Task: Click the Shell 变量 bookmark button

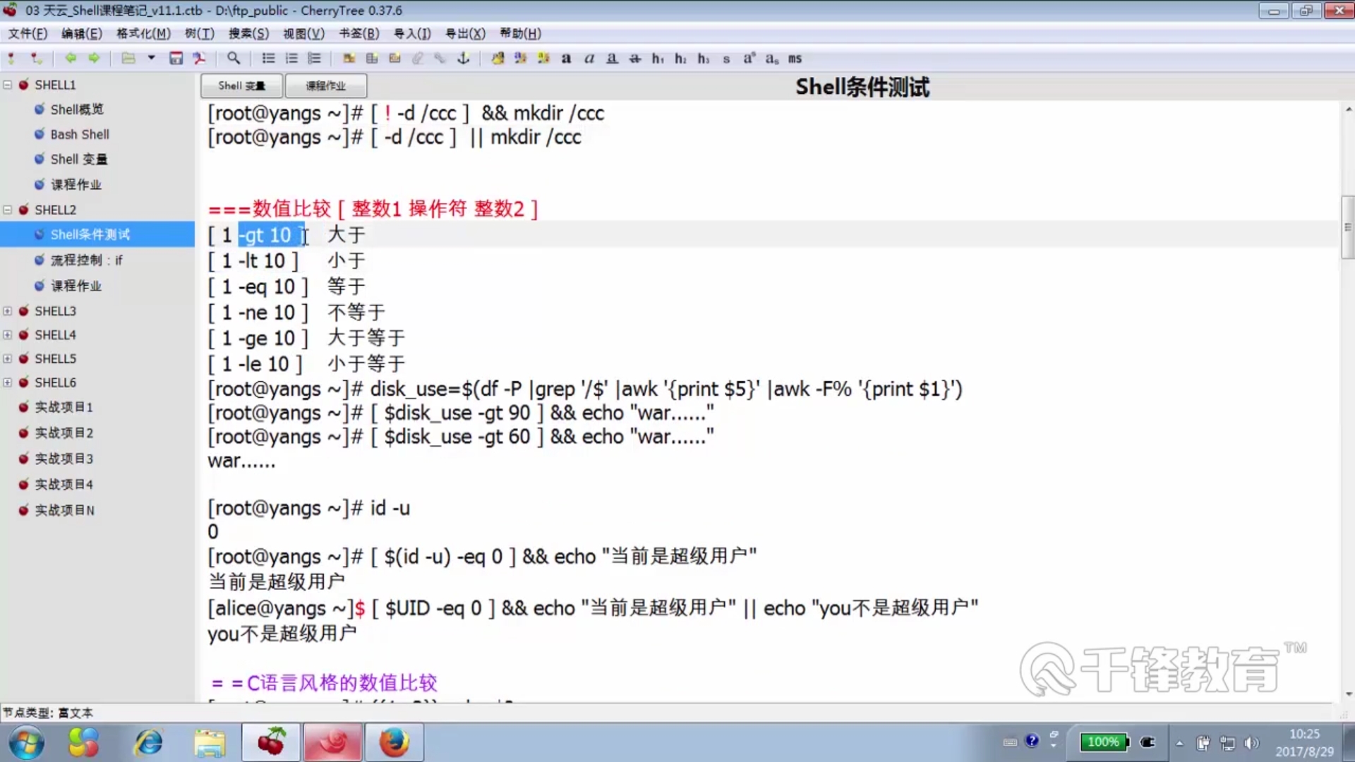Action: (241, 85)
